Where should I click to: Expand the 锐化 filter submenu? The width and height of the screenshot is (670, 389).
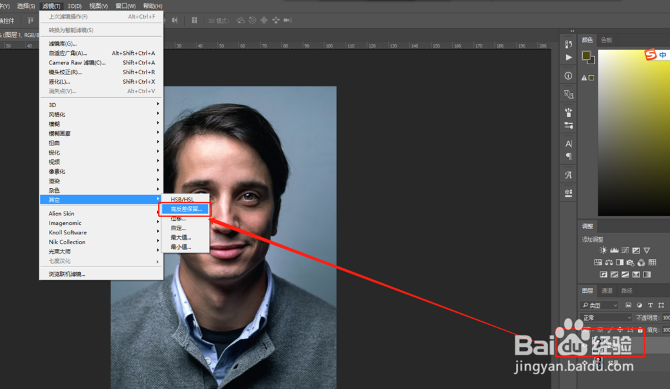pos(101,152)
